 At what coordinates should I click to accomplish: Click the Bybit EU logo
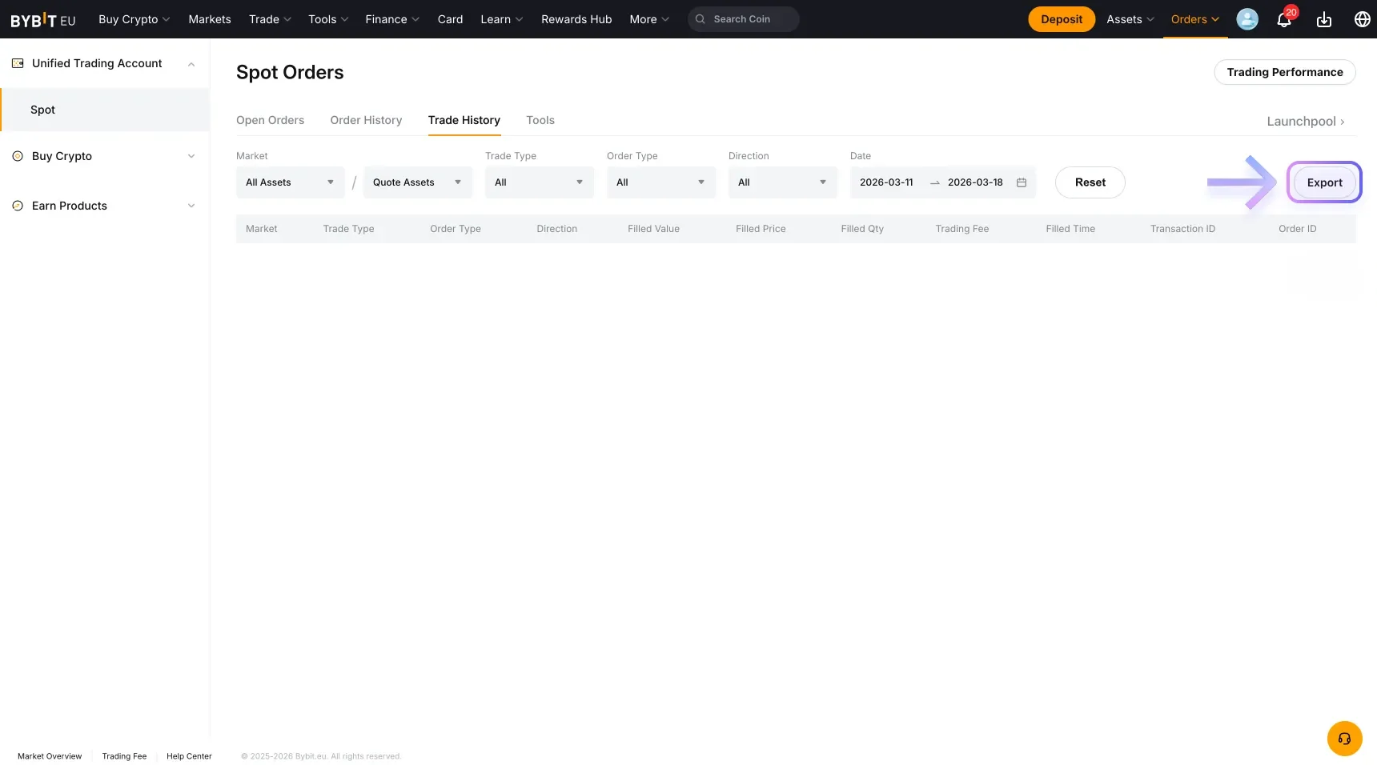[42, 19]
